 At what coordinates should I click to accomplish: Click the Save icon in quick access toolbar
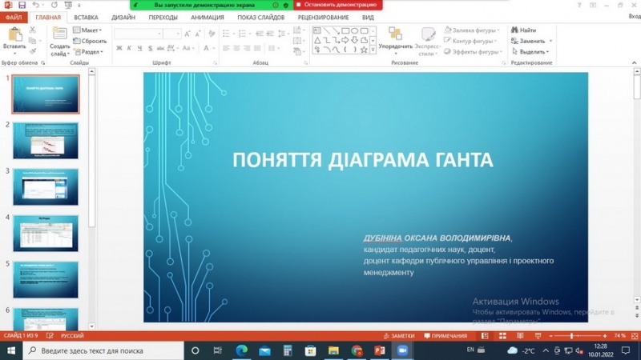coord(22,5)
